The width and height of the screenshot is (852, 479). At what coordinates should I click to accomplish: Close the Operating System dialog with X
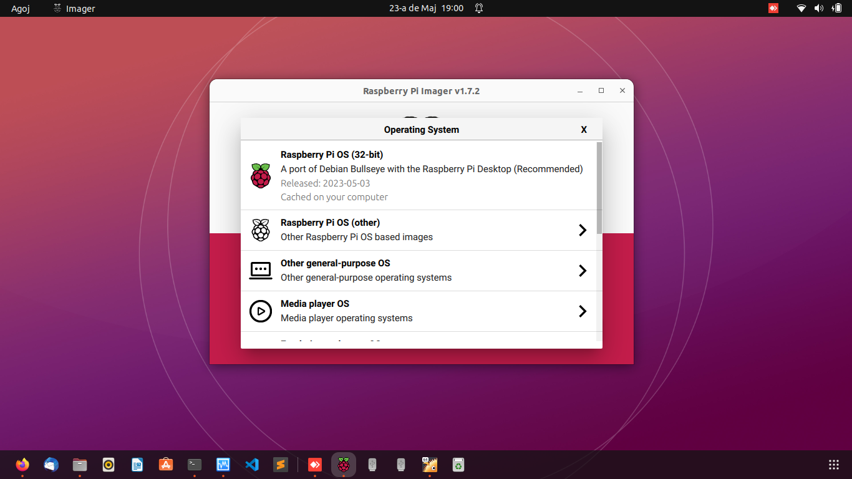tap(584, 130)
